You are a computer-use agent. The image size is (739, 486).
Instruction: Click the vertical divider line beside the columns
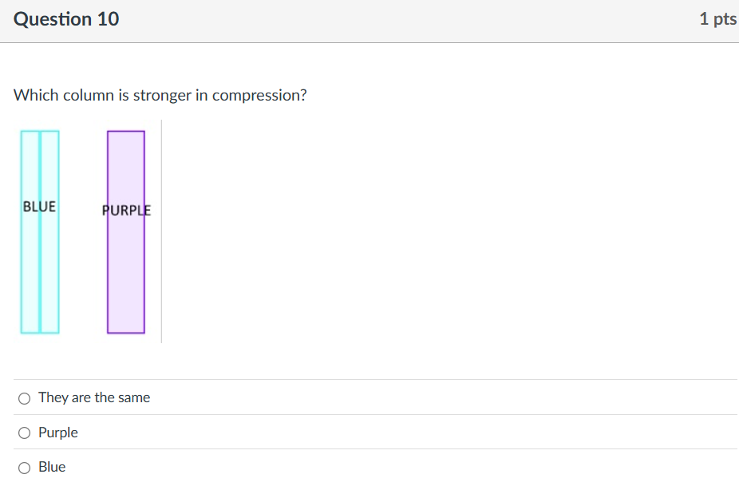[160, 231]
